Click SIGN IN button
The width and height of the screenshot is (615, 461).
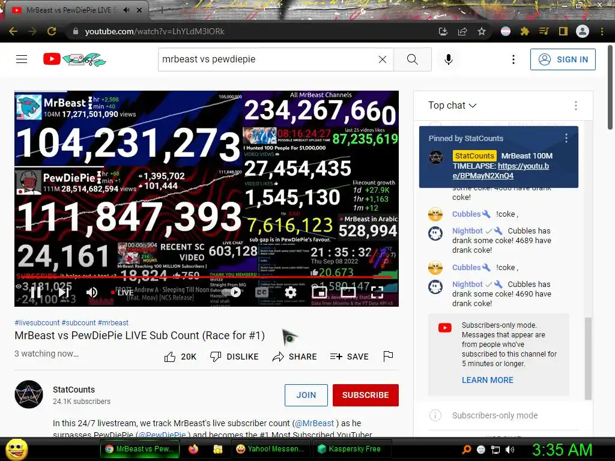563,59
